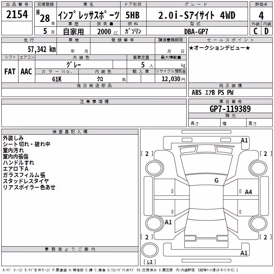Click note ハンドルすれ
The width and height of the screenshot is (274, 274).
click(x=18, y=162)
